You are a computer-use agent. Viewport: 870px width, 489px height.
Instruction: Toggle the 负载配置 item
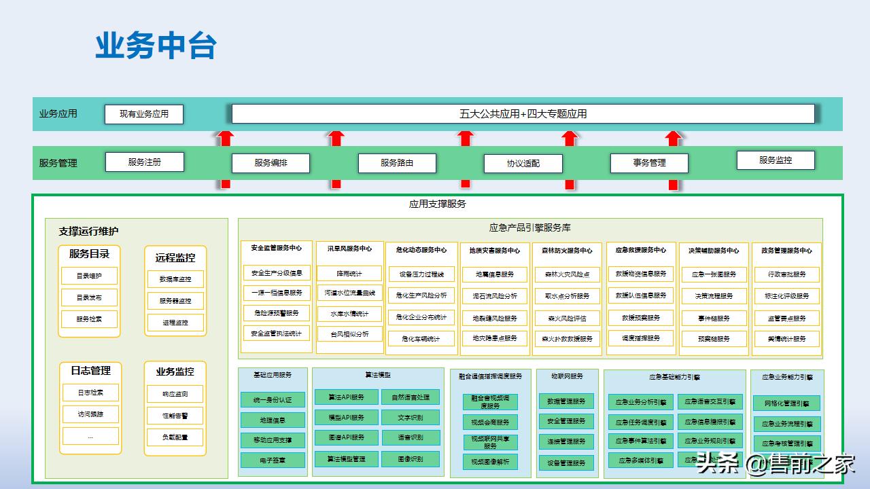tap(174, 437)
